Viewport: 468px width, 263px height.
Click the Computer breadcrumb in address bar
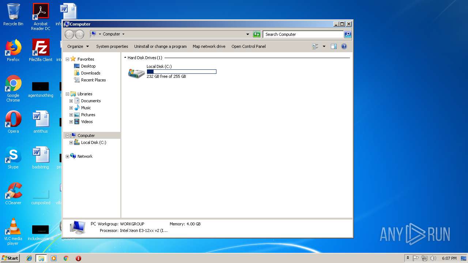pyautogui.click(x=112, y=34)
